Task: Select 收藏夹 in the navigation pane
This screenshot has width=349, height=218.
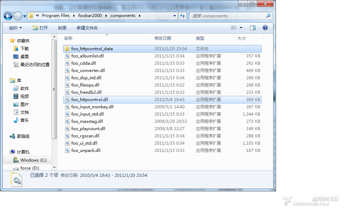Action: (x=20, y=41)
